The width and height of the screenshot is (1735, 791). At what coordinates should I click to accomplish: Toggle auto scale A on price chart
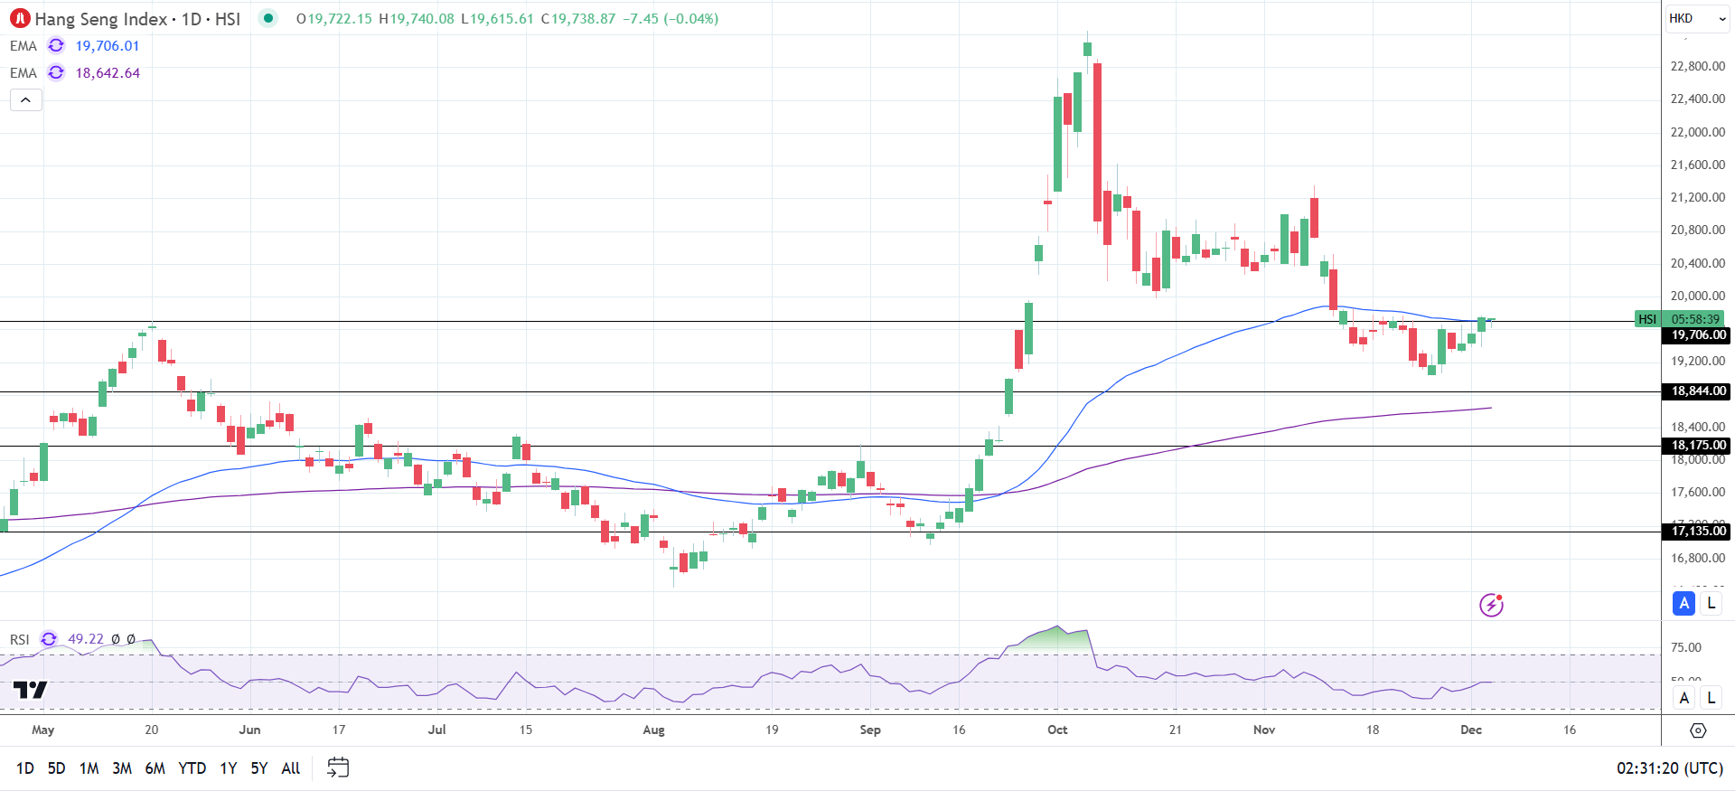tap(1683, 603)
